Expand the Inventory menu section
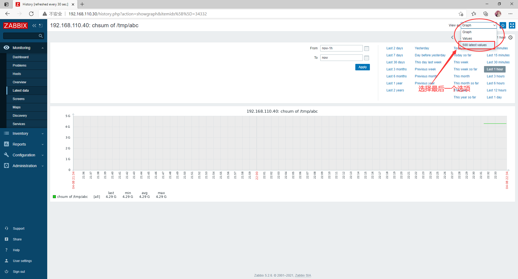 [43, 134]
